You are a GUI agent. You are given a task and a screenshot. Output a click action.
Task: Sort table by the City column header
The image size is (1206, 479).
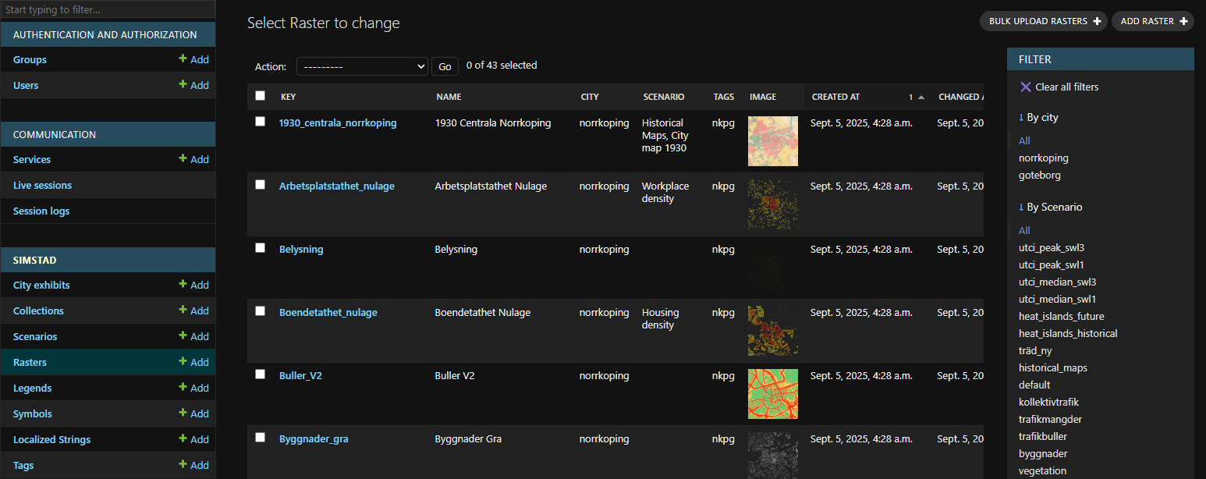click(590, 97)
